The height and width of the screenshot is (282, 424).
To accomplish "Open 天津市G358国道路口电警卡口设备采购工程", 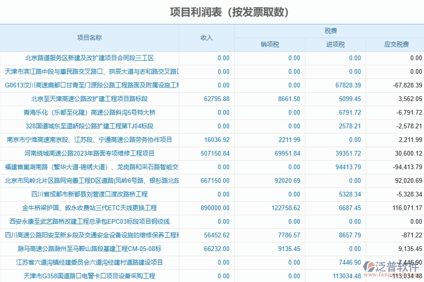I will click(x=90, y=276).
